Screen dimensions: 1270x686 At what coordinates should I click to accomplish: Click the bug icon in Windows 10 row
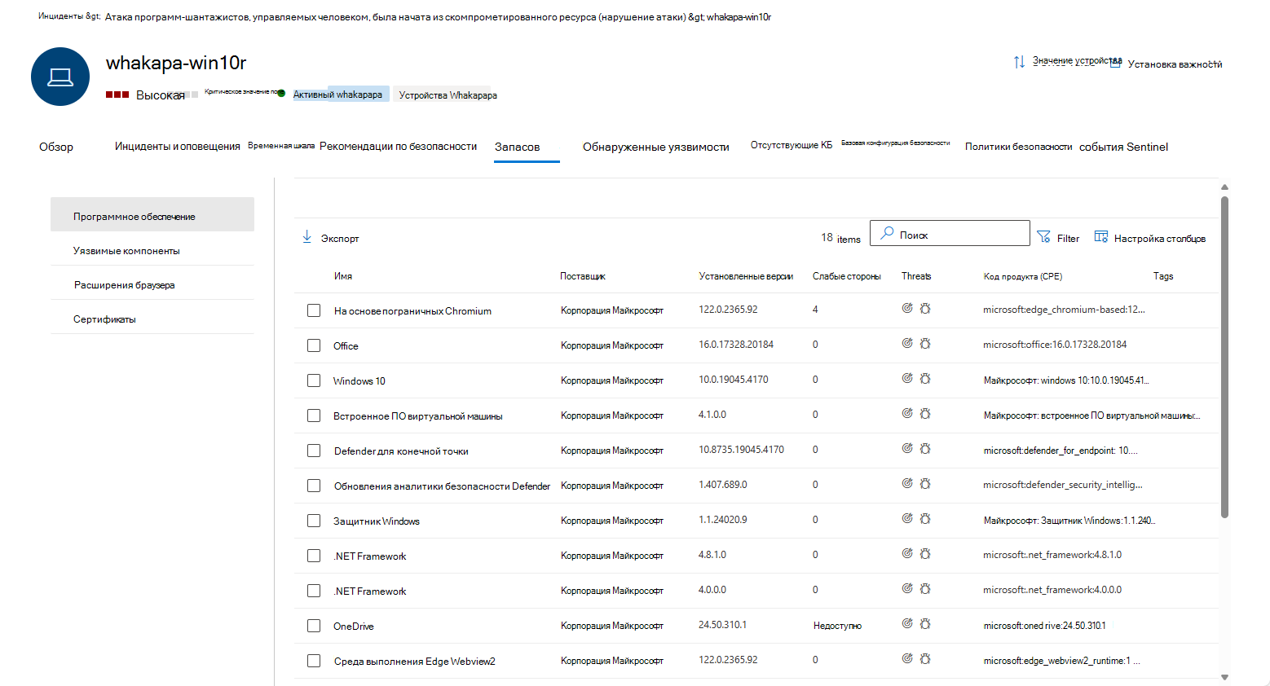925,379
